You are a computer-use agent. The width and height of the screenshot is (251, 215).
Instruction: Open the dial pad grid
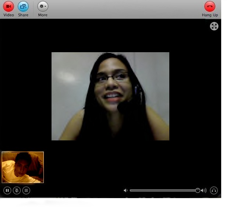click(26, 190)
